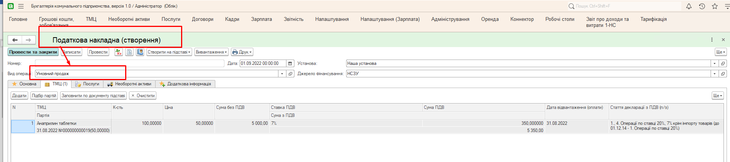Open Головне menu section
730x162 pixels.
[18, 19]
